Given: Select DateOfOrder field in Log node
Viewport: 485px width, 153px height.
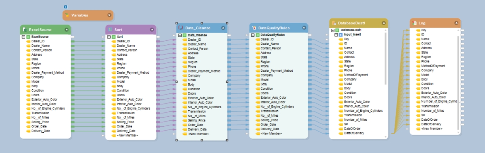Looking at the screenshot, I should (x=430, y=120).
